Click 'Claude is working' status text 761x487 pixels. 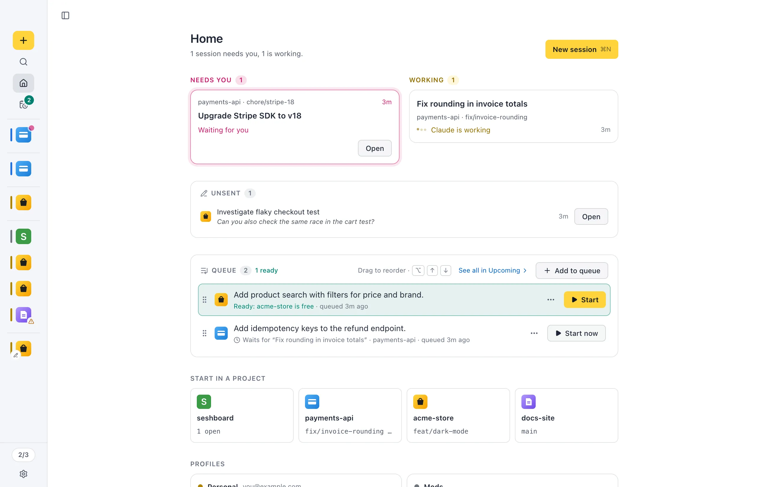[x=460, y=130]
